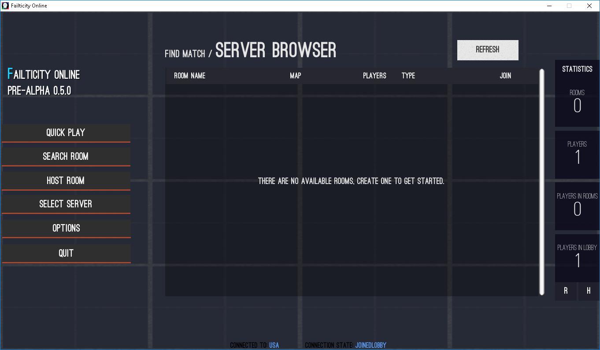Click the Map column header
Image resolution: width=600 pixels, height=350 pixels.
click(x=295, y=76)
